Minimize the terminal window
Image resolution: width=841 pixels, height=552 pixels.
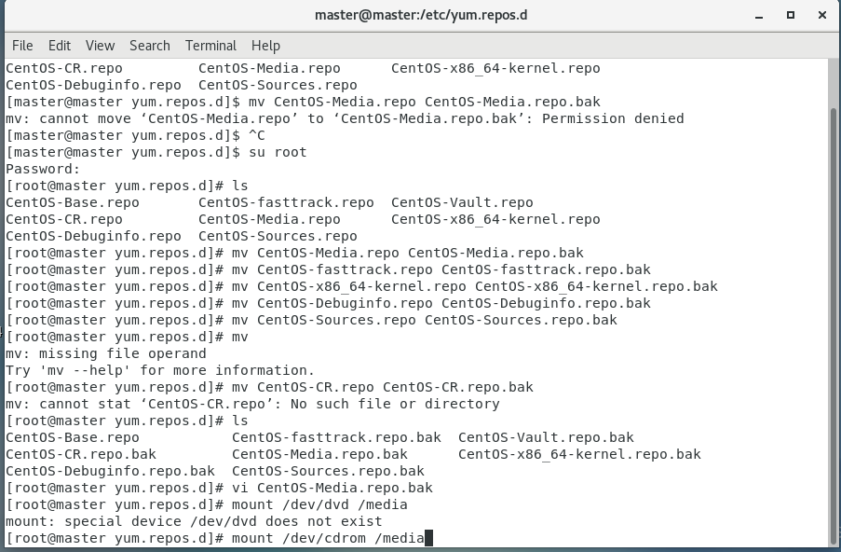pyautogui.click(x=759, y=16)
